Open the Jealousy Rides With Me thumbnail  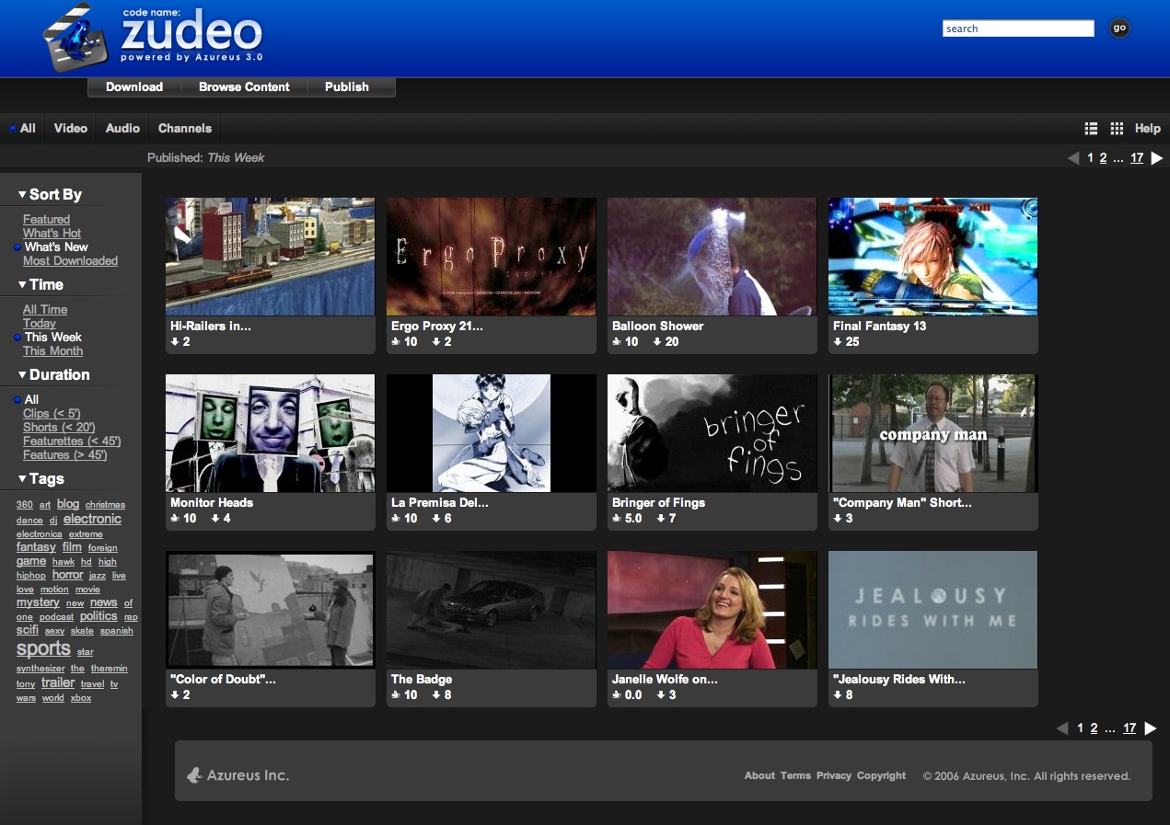933,610
